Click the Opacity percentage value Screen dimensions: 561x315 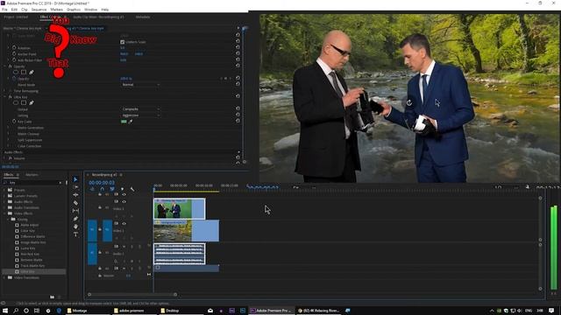[x=126, y=78]
